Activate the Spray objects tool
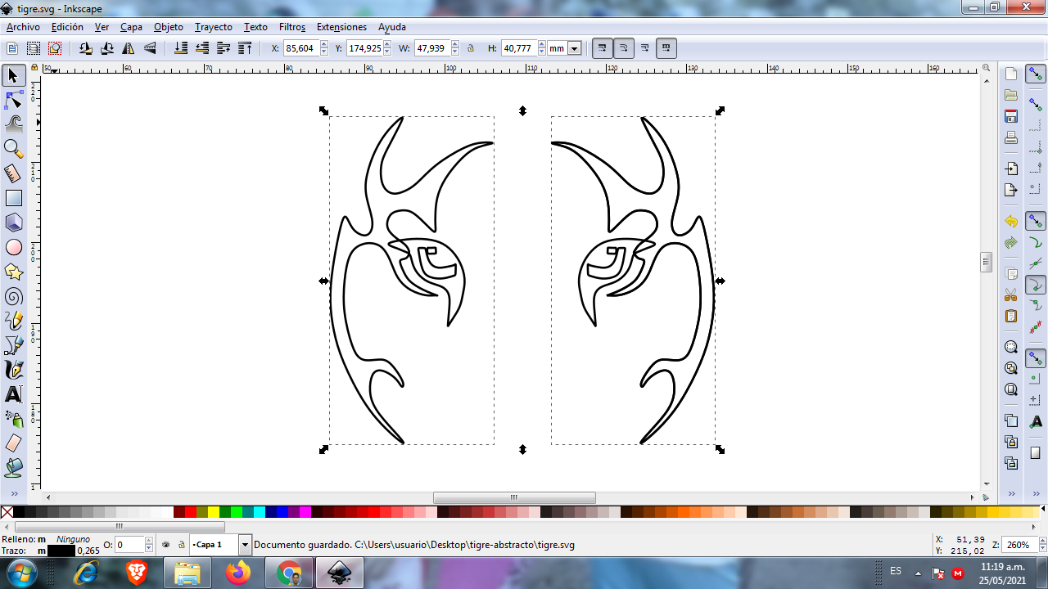This screenshot has height=589, width=1048. click(x=13, y=419)
